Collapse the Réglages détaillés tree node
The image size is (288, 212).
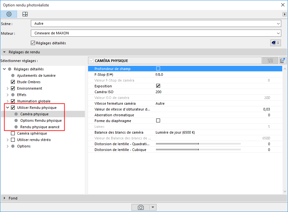point(4,69)
